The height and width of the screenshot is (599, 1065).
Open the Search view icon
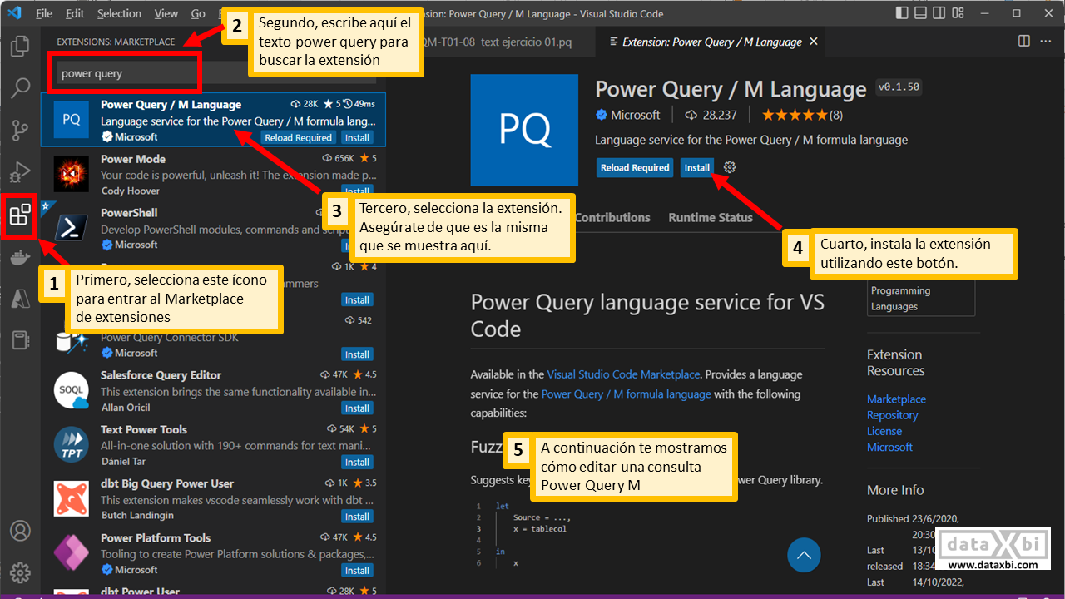pos(20,88)
